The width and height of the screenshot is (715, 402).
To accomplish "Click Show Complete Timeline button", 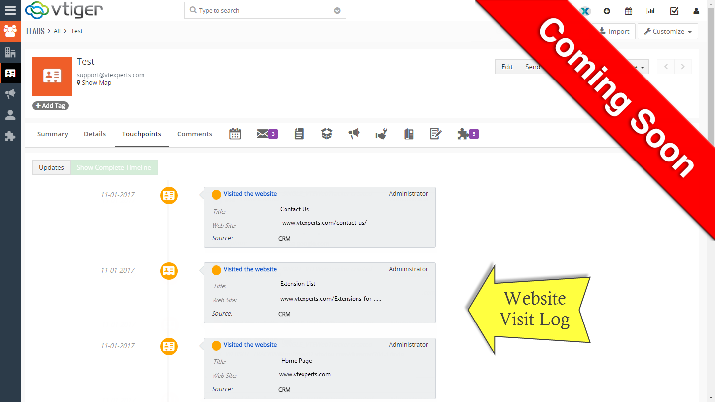I will 114,167.
